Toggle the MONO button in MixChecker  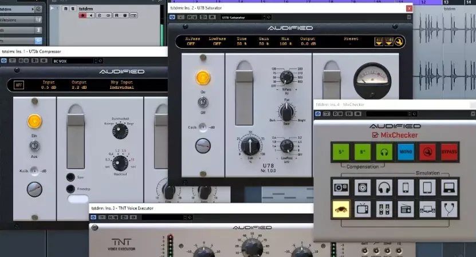406,152
